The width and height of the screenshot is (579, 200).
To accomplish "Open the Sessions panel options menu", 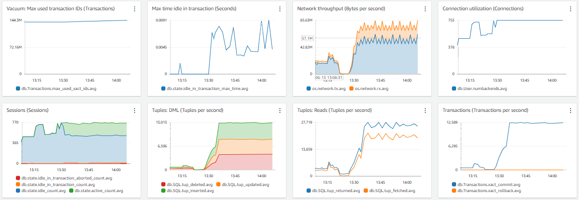I will (135, 110).
